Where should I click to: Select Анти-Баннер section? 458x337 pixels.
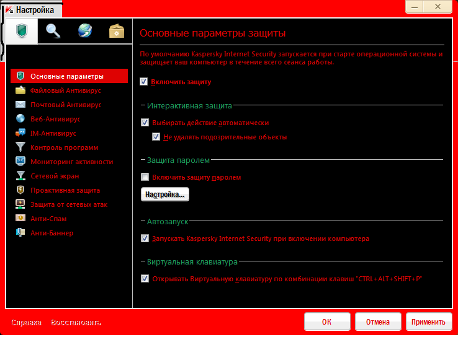[70, 233]
